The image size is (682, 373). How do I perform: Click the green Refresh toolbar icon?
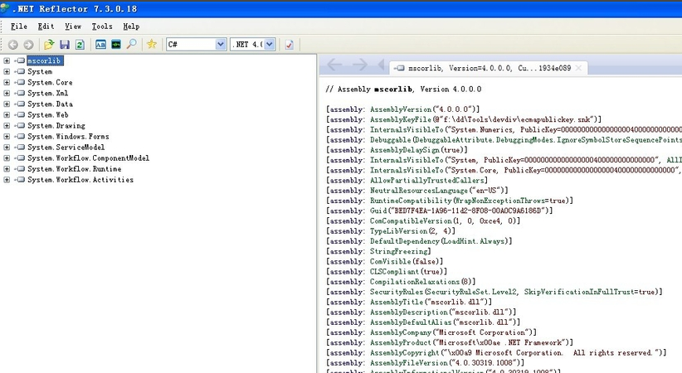pos(80,45)
